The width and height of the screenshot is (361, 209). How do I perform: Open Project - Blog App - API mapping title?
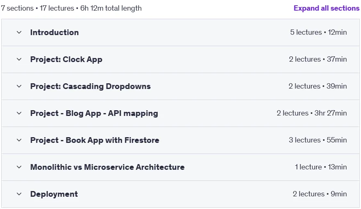[x=94, y=113]
